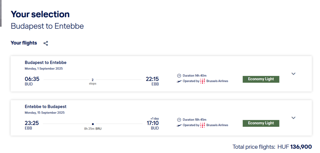Click the Your selection heading

click(40, 14)
